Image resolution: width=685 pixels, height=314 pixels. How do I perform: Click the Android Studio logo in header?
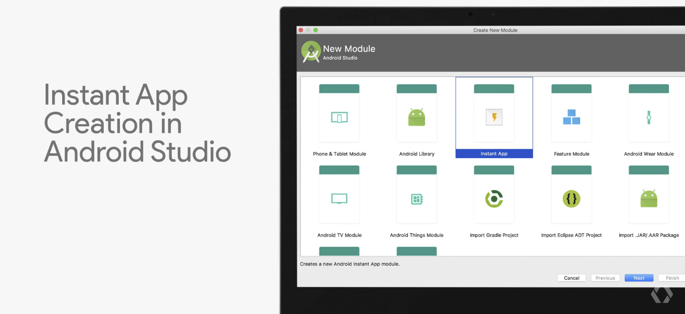click(311, 52)
